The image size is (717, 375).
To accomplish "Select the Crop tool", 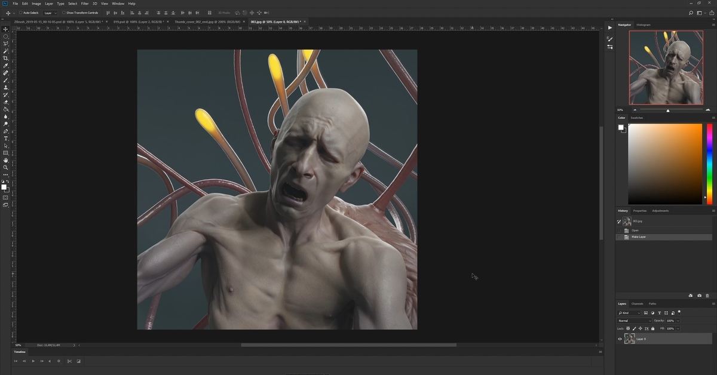I will click(x=6, y=58).
